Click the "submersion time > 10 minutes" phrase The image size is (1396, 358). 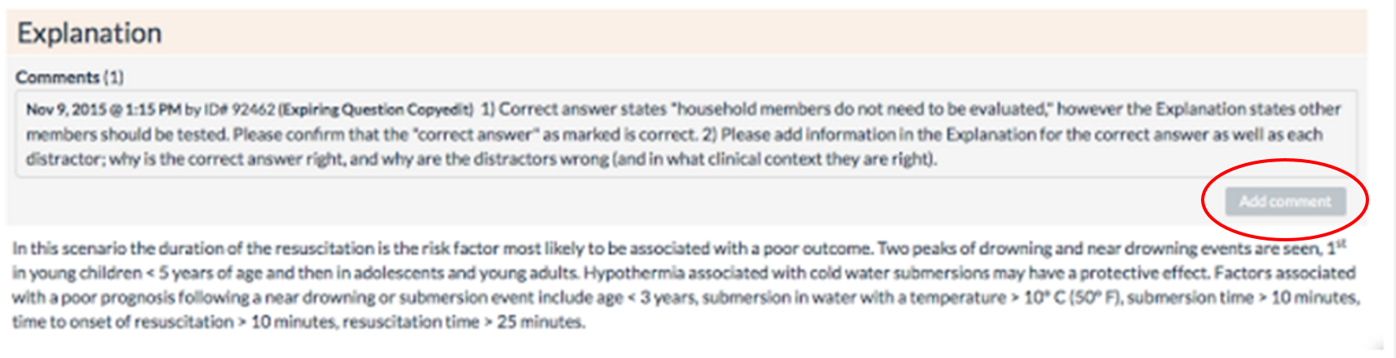click(1243, 298)
